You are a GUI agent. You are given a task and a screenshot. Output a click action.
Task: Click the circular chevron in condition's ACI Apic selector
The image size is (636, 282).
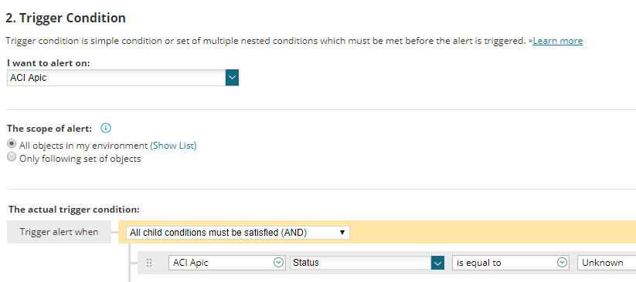click(278, 263)
